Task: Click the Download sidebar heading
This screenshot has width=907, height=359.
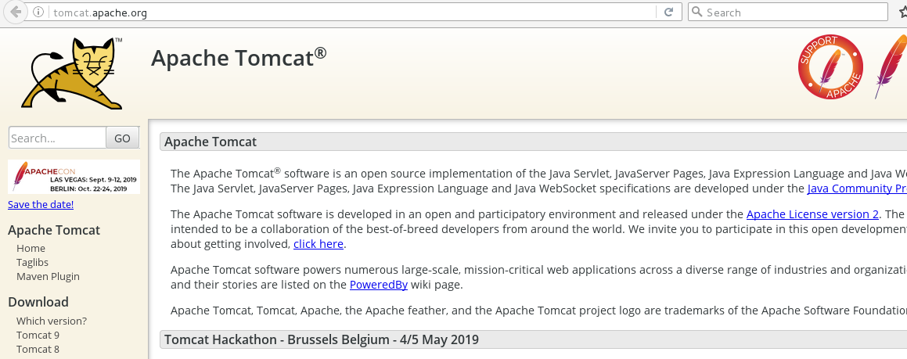Action: pyautogui.click(x=38, y=302)
